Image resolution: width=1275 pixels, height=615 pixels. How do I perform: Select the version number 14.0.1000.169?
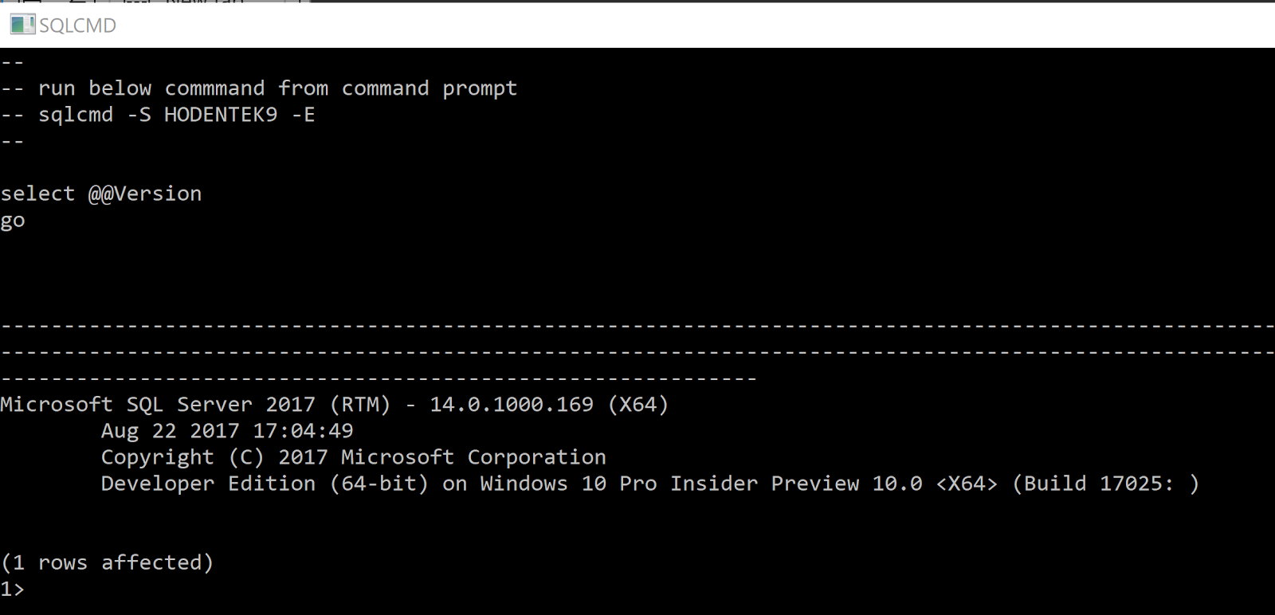tap(515, 404)
